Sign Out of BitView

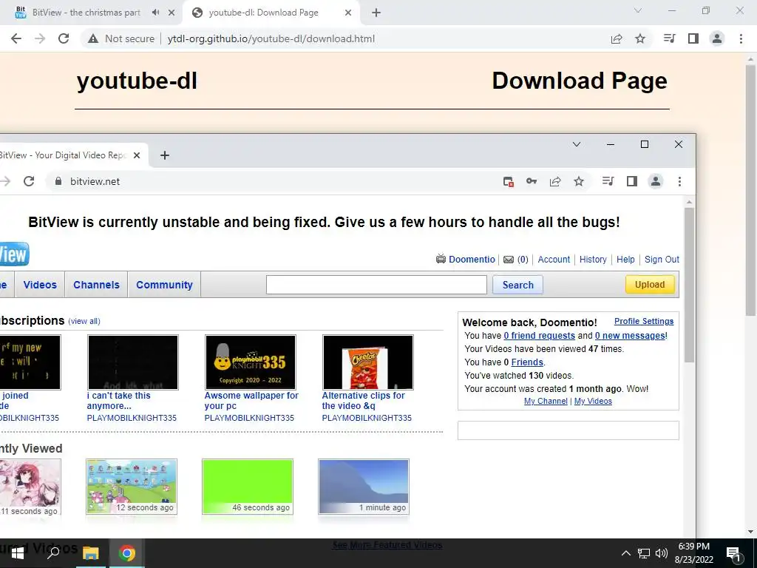(662, 260)
